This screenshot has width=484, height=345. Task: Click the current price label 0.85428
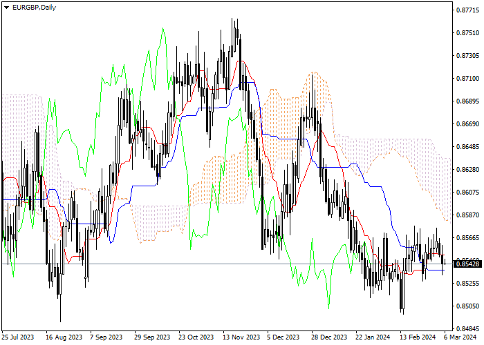467,264
